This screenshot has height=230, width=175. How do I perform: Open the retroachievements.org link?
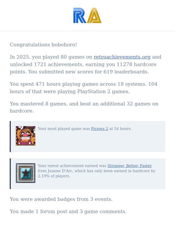(x=122, y=57)
